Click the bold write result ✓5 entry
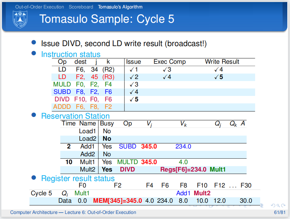 click(219, 77)
